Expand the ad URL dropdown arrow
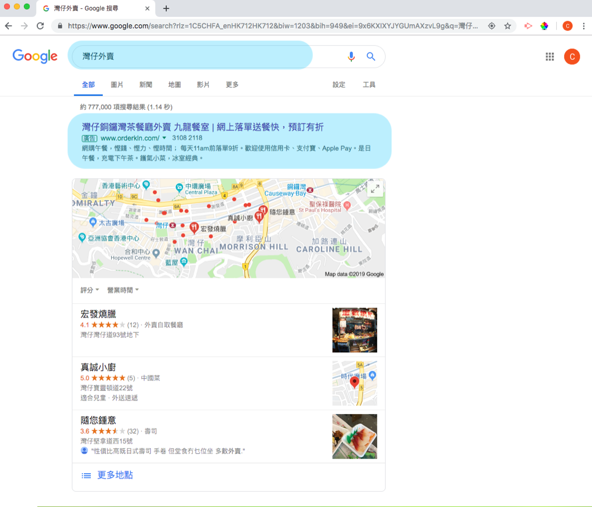Image resolution: width=592 pixels, height=507 pixels. pos(164,138)
